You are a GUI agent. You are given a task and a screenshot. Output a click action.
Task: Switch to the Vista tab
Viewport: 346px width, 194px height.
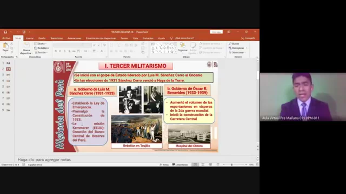click(x=135, y=38)
